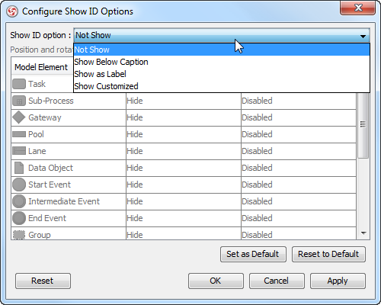This screenshot has width=381, height=305.
Task: Select the Start Event row label
Action: tap(50, 185)
